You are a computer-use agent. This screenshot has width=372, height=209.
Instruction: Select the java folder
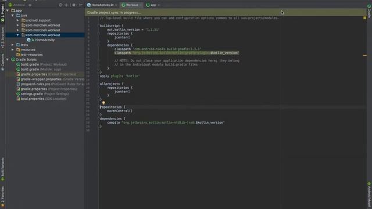22,16
